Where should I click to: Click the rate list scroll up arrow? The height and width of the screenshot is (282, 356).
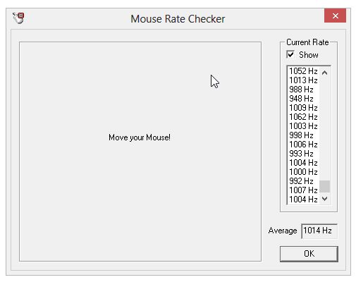click(x=325, y=73)
